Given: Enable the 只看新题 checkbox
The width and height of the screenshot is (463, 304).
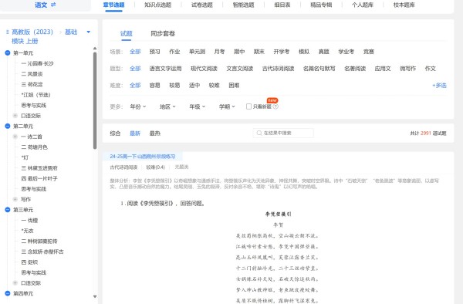Looking at the screenshot, I should (248, 106).
